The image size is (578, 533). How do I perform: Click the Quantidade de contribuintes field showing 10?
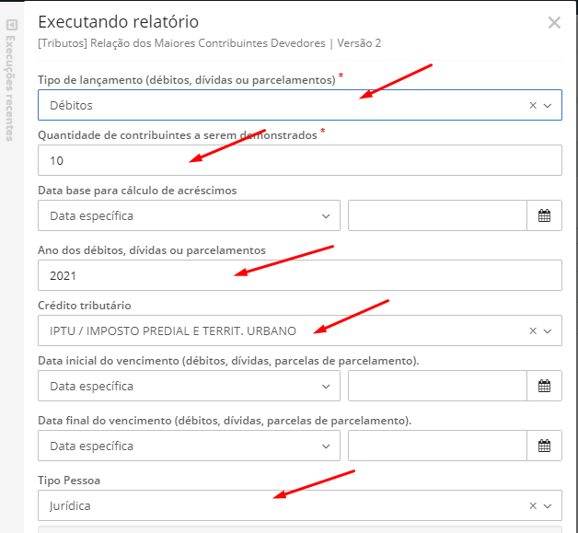[x=300, y=160]
